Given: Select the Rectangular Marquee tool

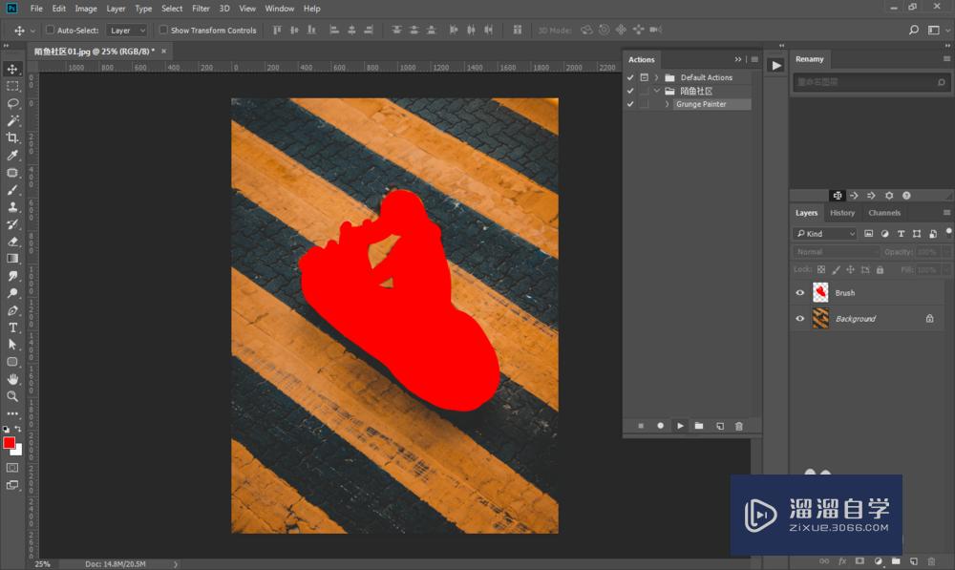Looking at the screenshot, I should [x=12, y=86].
